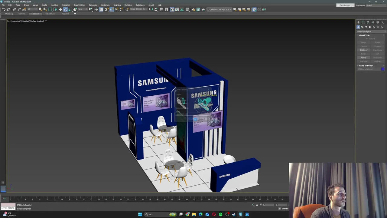Click the BlobMesh button
387x218 pixels.
click(364, 50)
